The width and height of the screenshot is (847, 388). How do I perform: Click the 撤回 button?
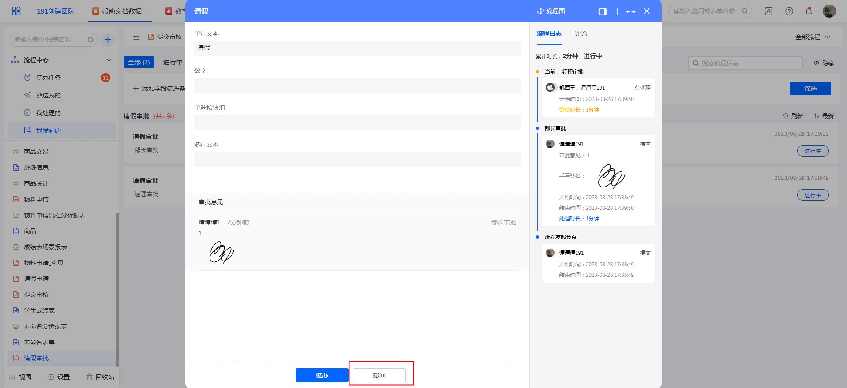tap(379, 375)
